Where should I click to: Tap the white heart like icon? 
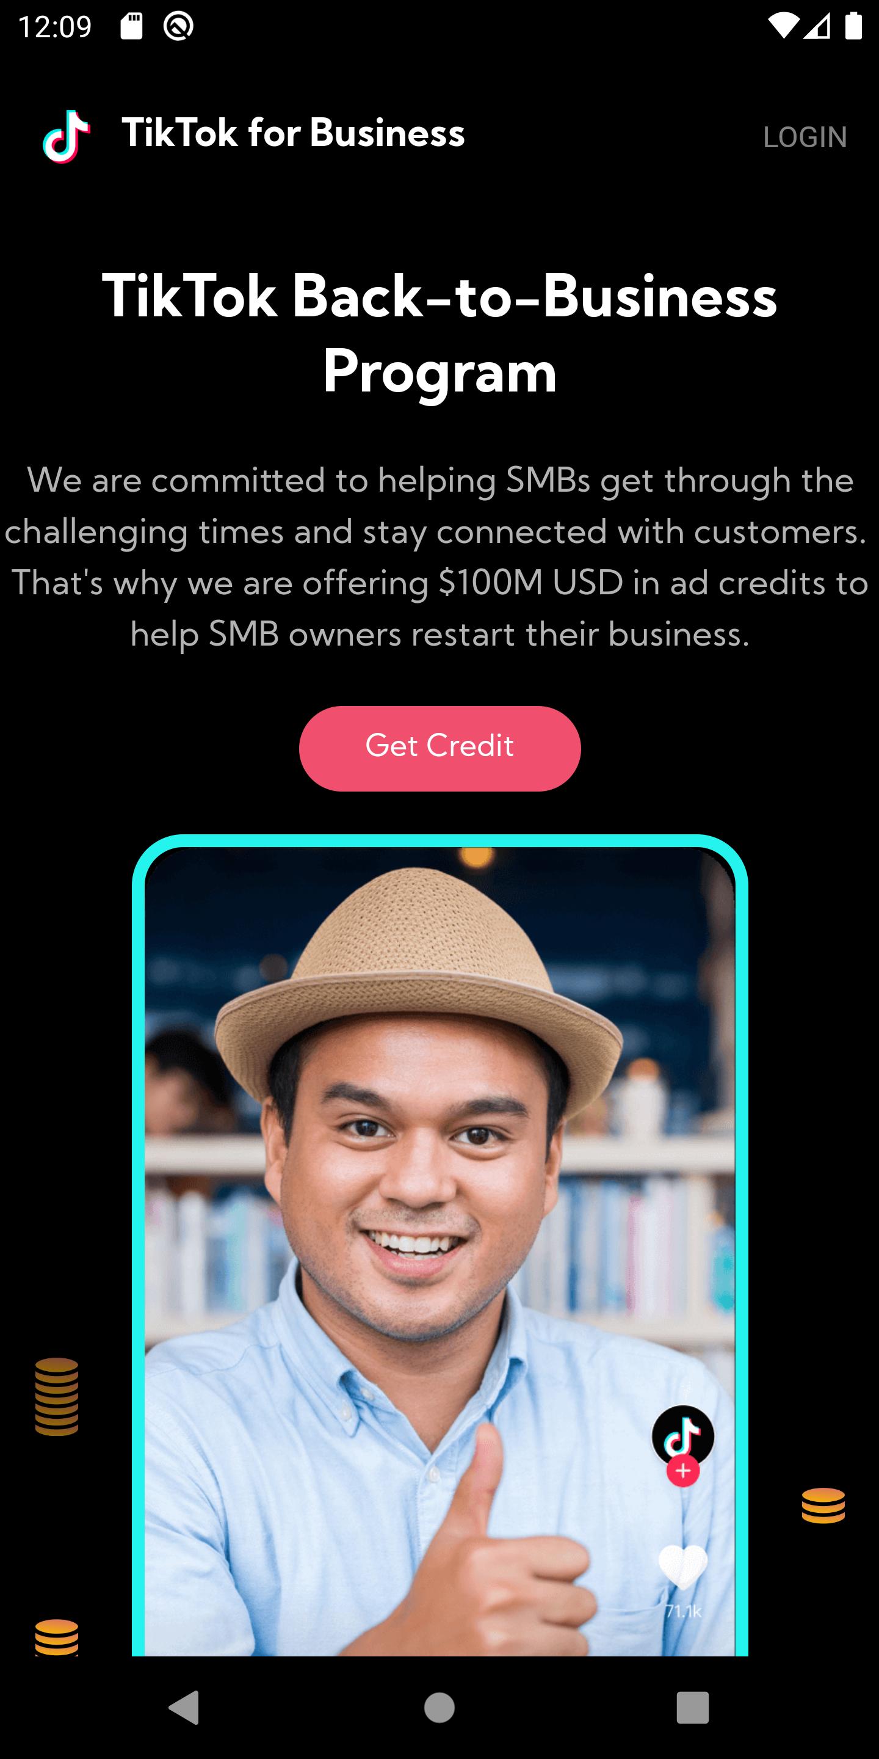coord(682,1567)
